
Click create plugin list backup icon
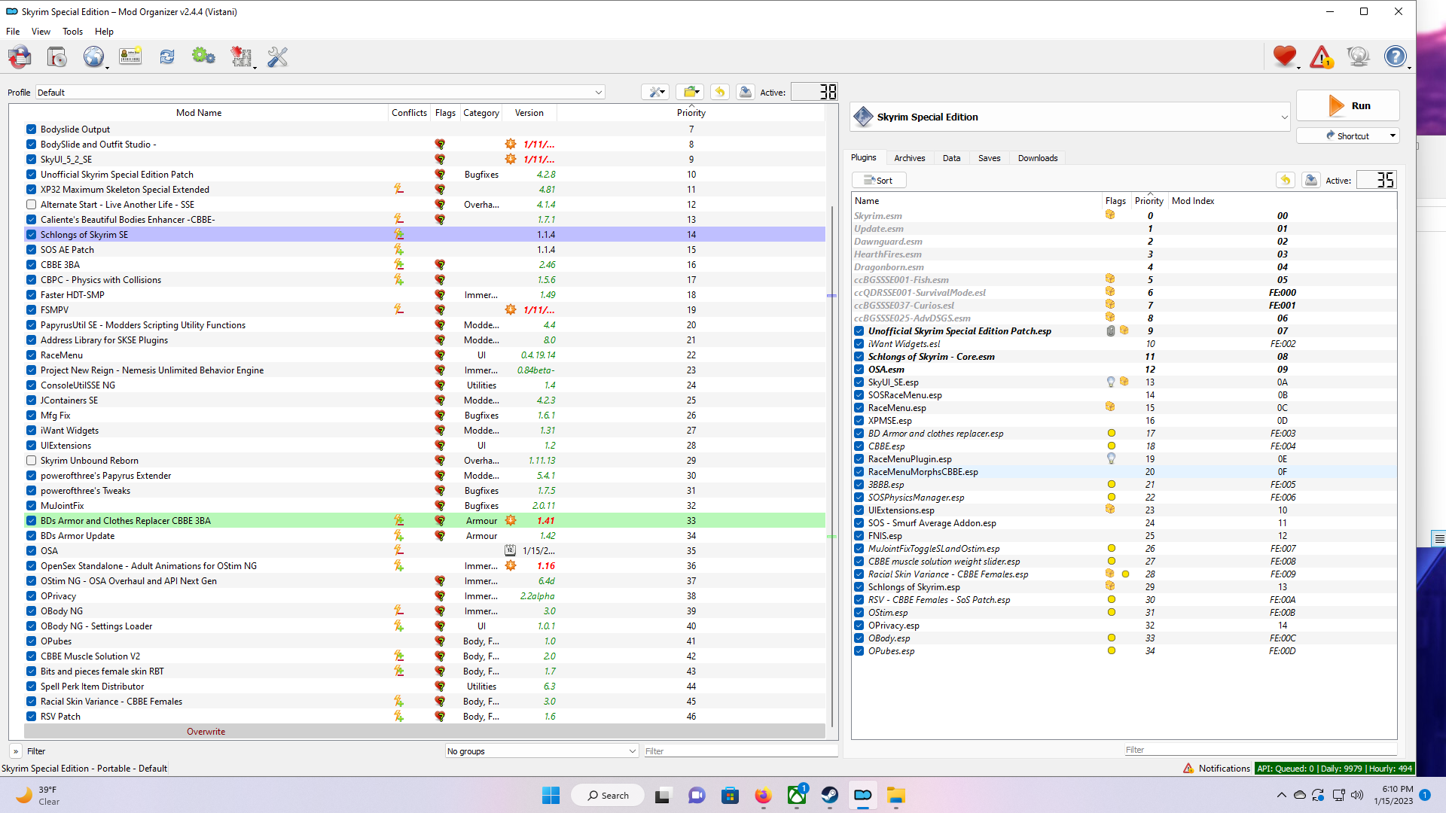[1311, 180]
